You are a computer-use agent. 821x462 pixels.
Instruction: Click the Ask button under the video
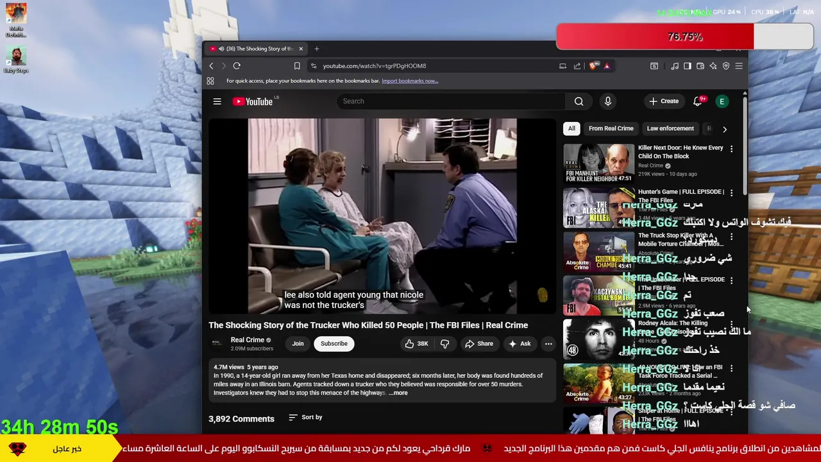point(520,344)
